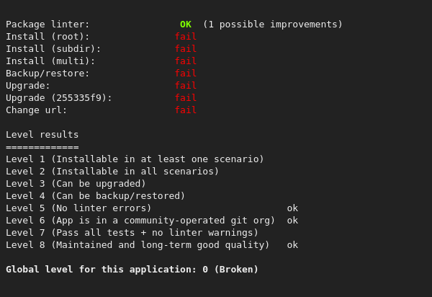This screenshot has height=297, width=432.
Task: Click the Install (root) fail result
Action: click(186, 37)
